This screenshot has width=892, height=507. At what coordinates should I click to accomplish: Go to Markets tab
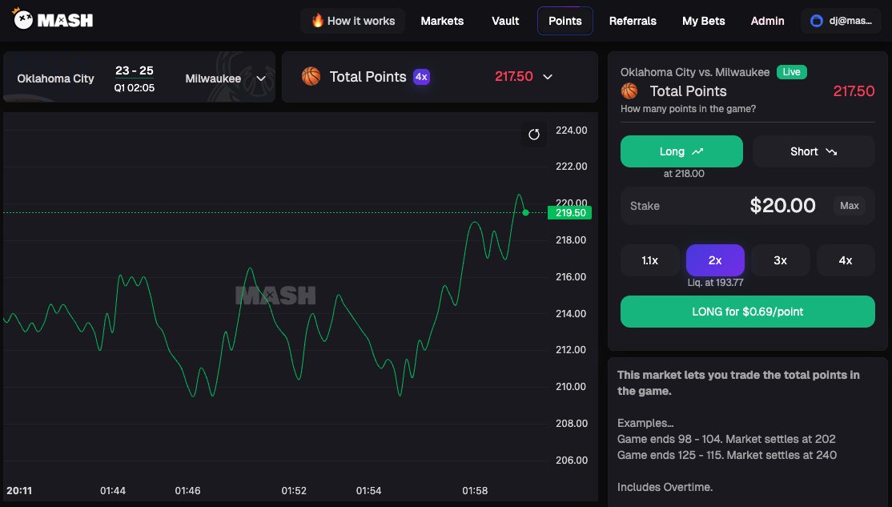(x=442, y=21)
